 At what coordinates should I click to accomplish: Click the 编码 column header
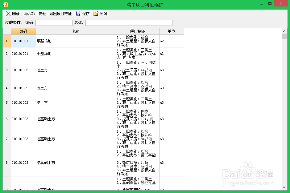click(23, 31)
